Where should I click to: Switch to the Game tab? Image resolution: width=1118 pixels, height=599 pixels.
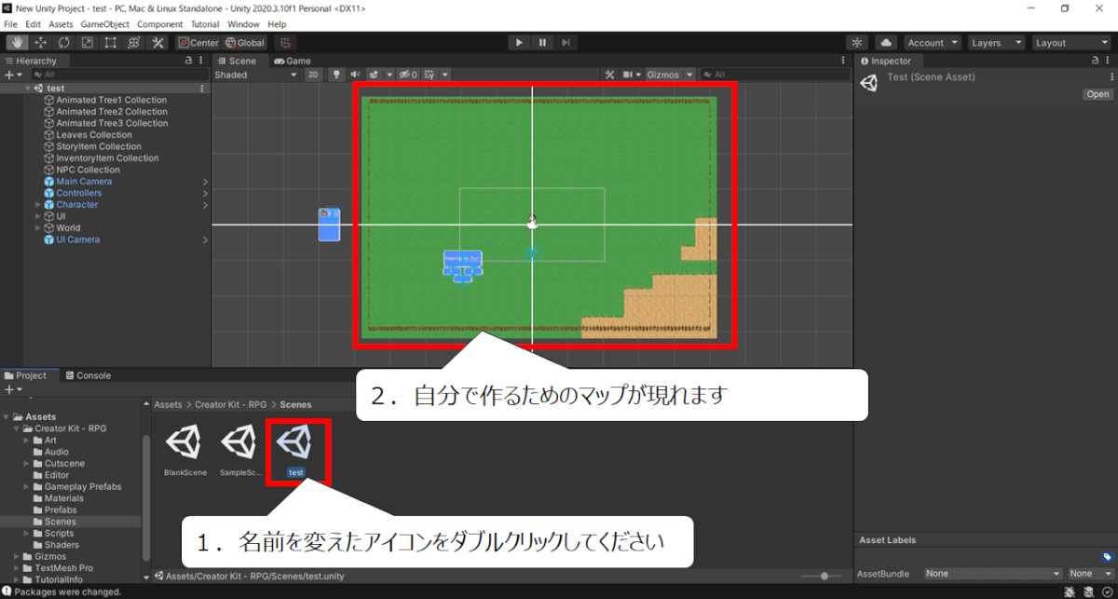pyautogui.click(x=293, y=61)
